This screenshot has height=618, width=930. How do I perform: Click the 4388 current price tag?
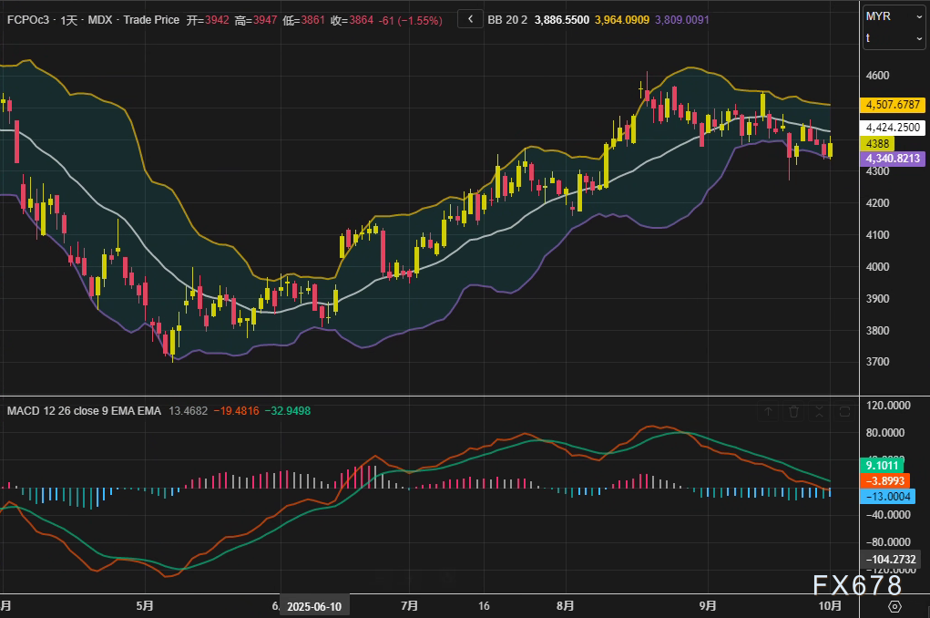coord(878,143)
